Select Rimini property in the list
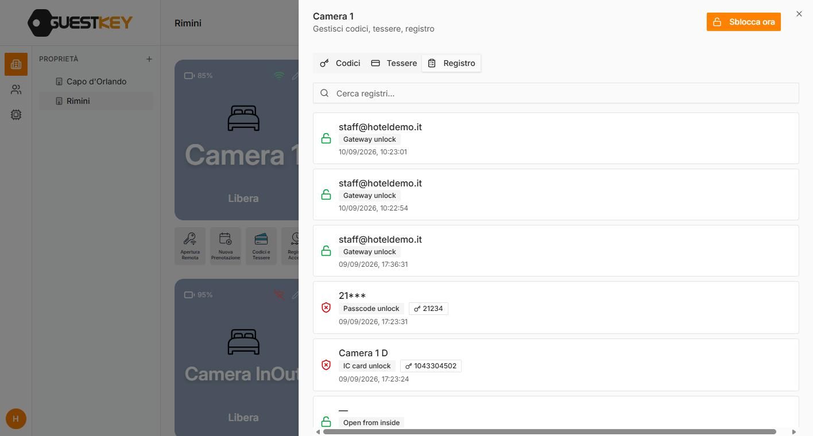813x436 pixels. pos(96,101)
